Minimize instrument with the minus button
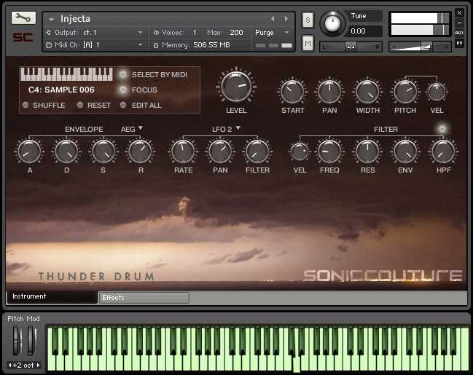473x375 pixels. (459, 23)
